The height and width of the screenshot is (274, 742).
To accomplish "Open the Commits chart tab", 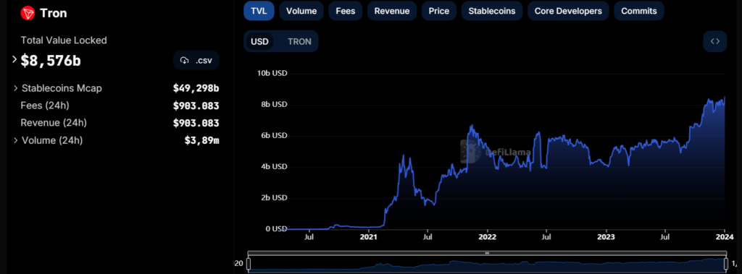I will click(639, 11).
